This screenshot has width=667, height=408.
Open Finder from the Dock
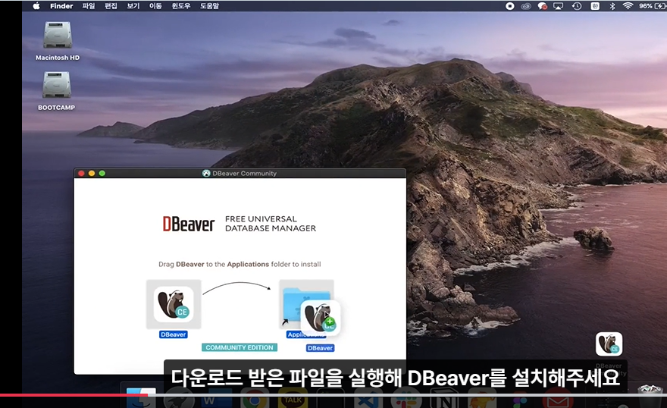point(141,398)
